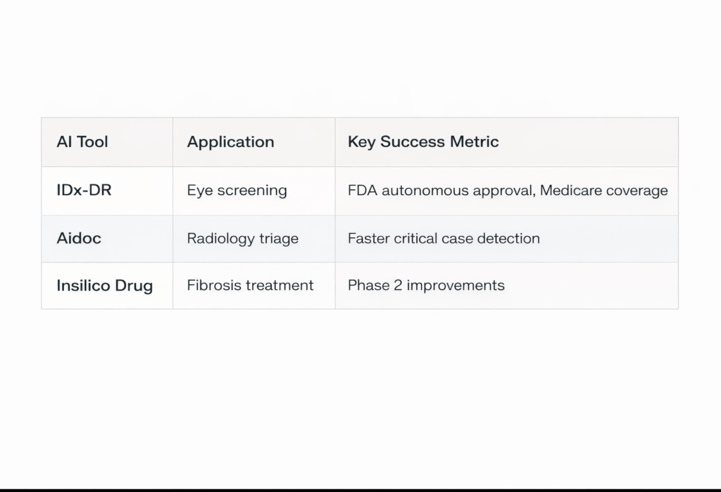
Task: Click Faster critical case detection text
Action: coord(444,239)
